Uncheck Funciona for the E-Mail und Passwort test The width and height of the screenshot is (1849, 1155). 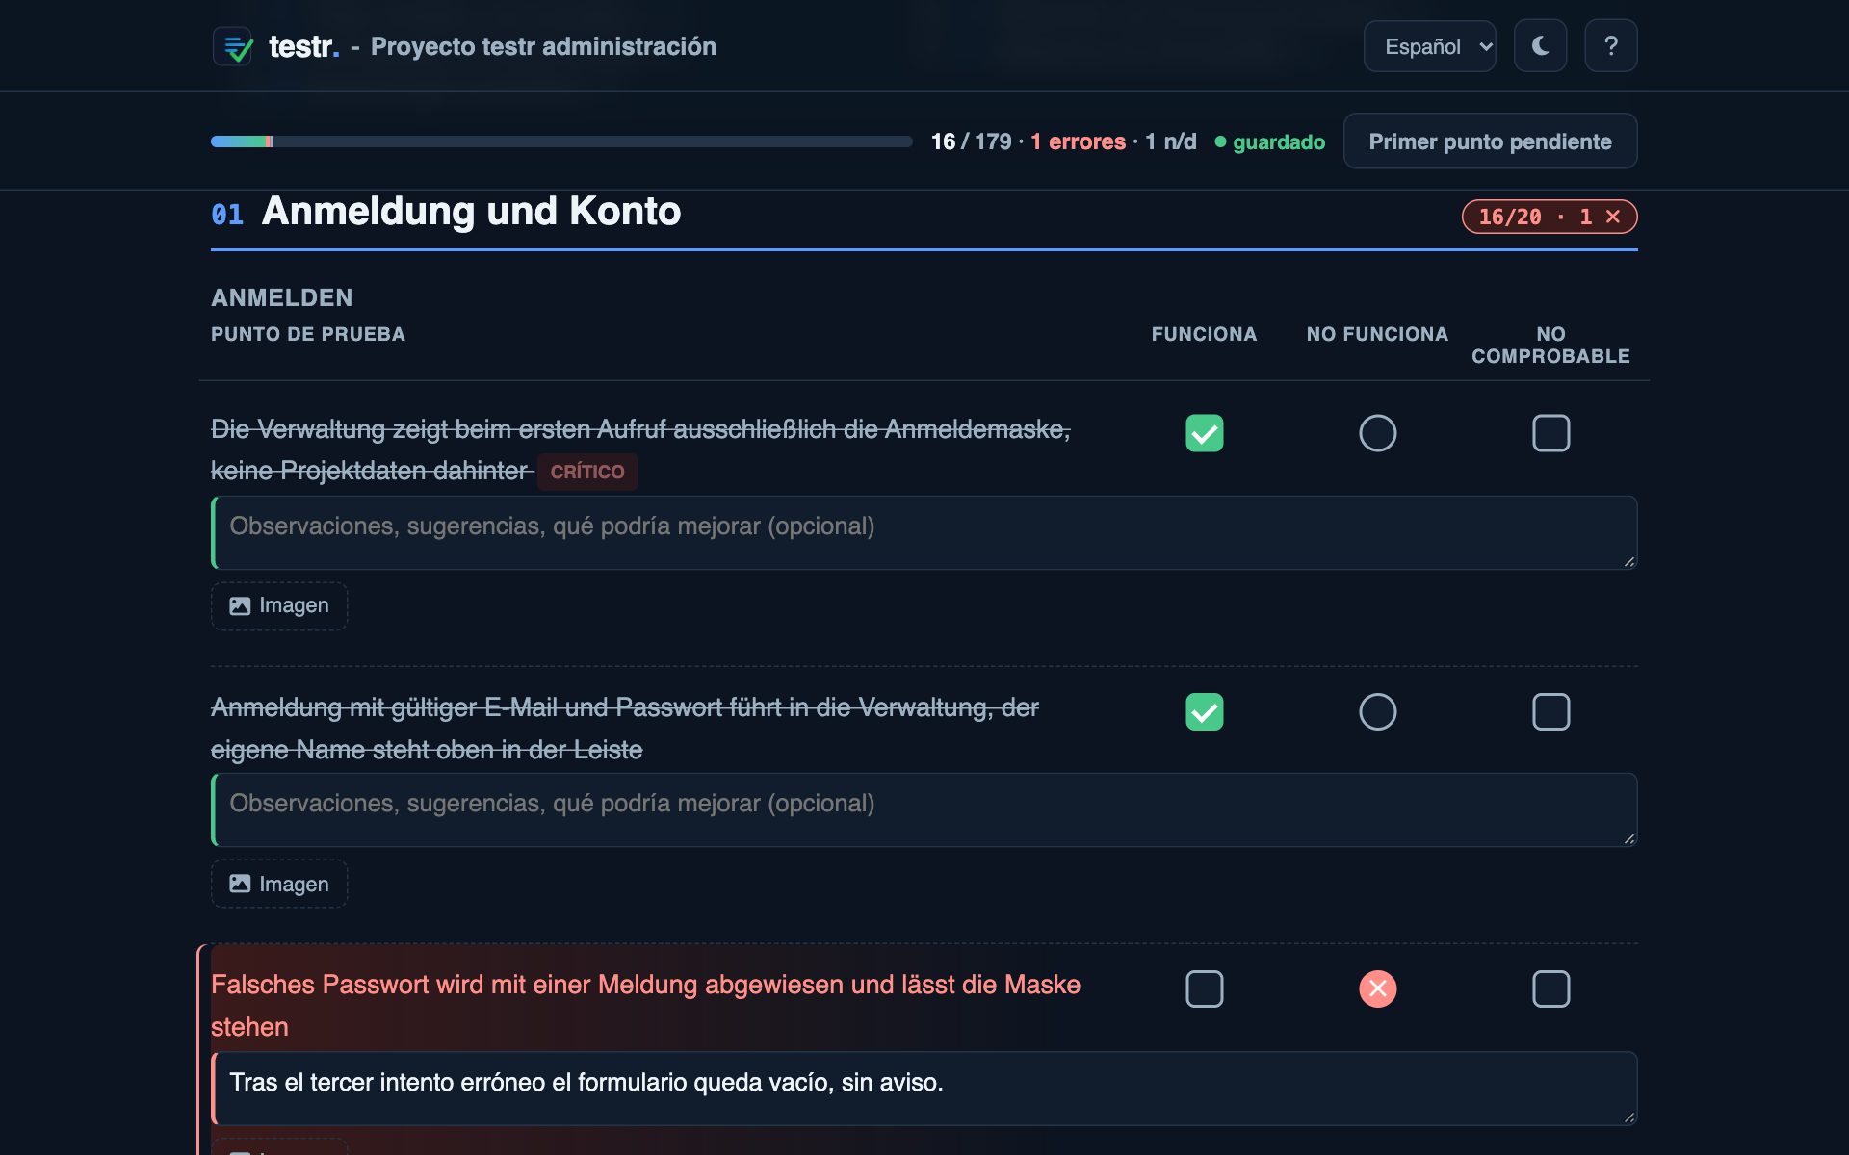pos(1204,712)
